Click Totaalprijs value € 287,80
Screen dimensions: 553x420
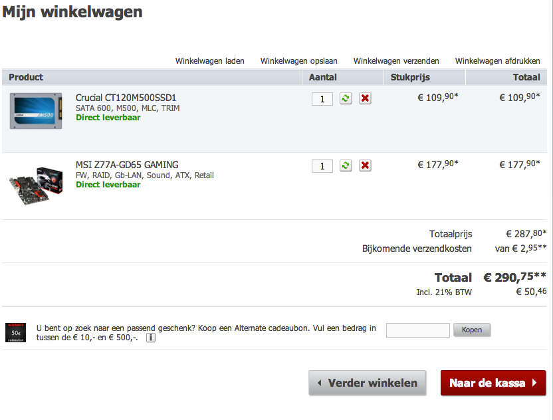pyautogui.click(x=526, y=233)
